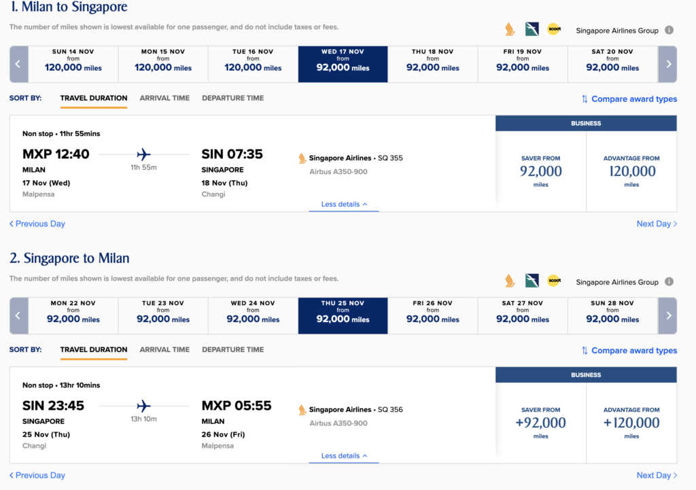Sort outbound flights by Arrival Time

164,98
